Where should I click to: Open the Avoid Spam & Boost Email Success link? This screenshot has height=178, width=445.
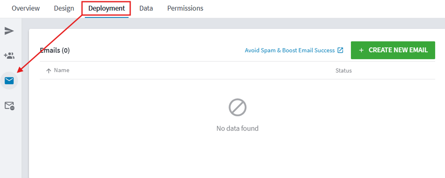[x=290, y=50]
